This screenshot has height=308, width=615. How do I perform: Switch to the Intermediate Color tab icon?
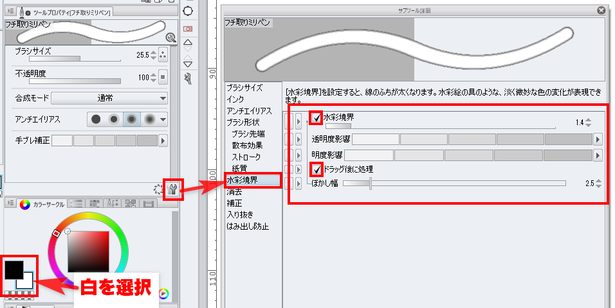[x=113, y=203]
